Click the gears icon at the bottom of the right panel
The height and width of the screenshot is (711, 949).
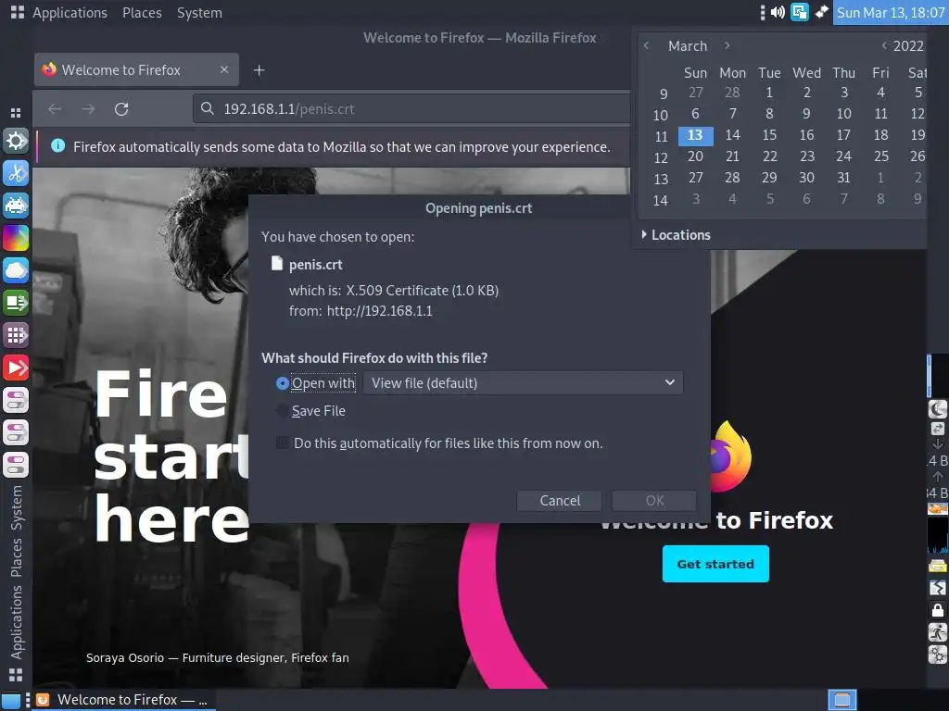(x=938, y=655)
